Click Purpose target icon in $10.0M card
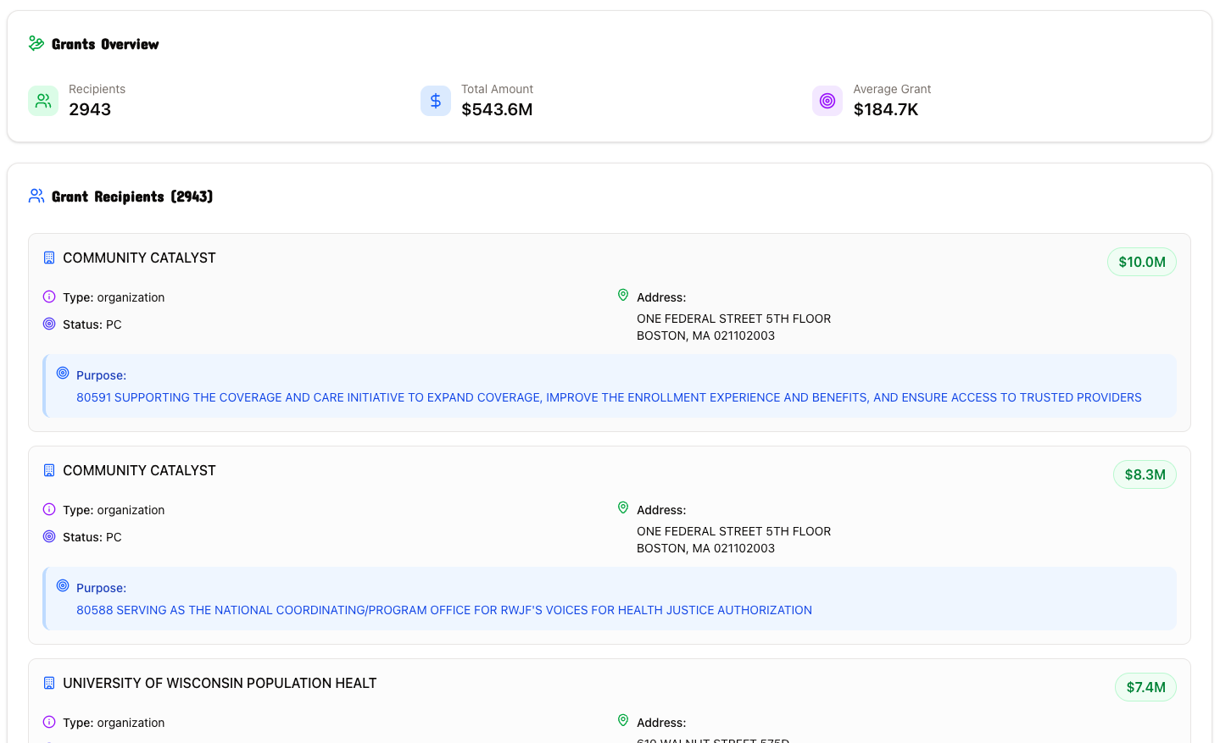The image size is (1220, 743). [63, 373]
